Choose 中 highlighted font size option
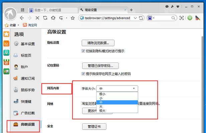The height and width of the screenshot is (133, 206). pos(117,102)
